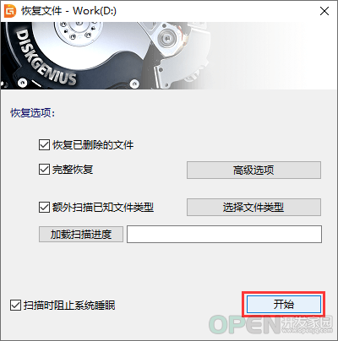338x341 pixels.
Task: Toggle the 恢复已删除的文件 checkbox
Action: (44, 145)
